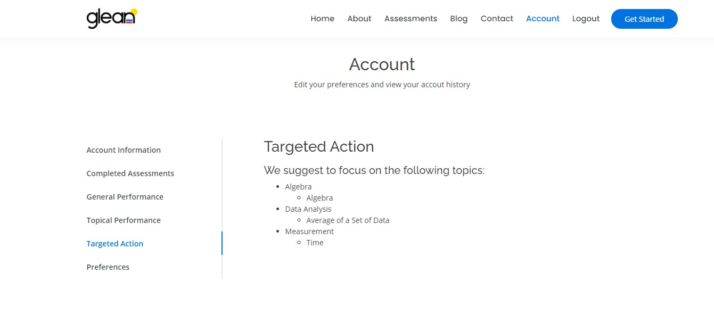Click the Measurement bullet
The width and height of the screenshot is (714, 331).
coord(309,231)
